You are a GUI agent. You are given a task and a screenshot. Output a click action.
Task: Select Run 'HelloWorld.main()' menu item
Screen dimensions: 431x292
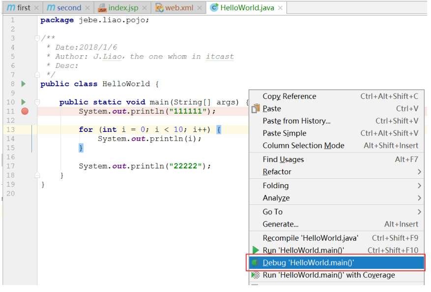(337, 251)
